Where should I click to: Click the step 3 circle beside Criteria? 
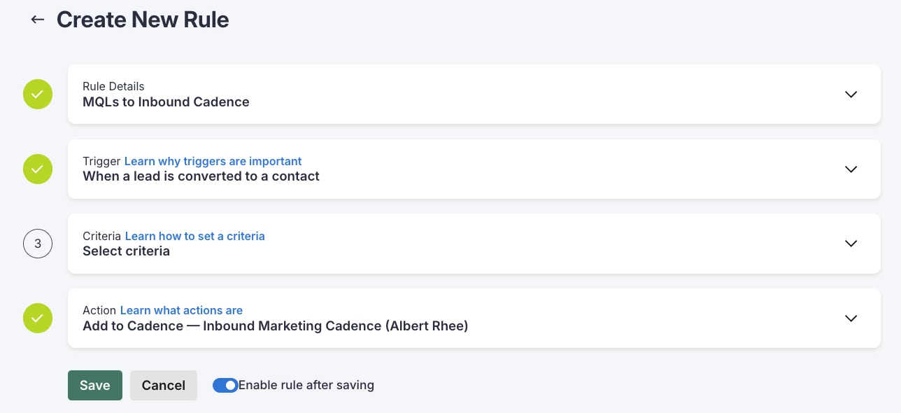38,244
